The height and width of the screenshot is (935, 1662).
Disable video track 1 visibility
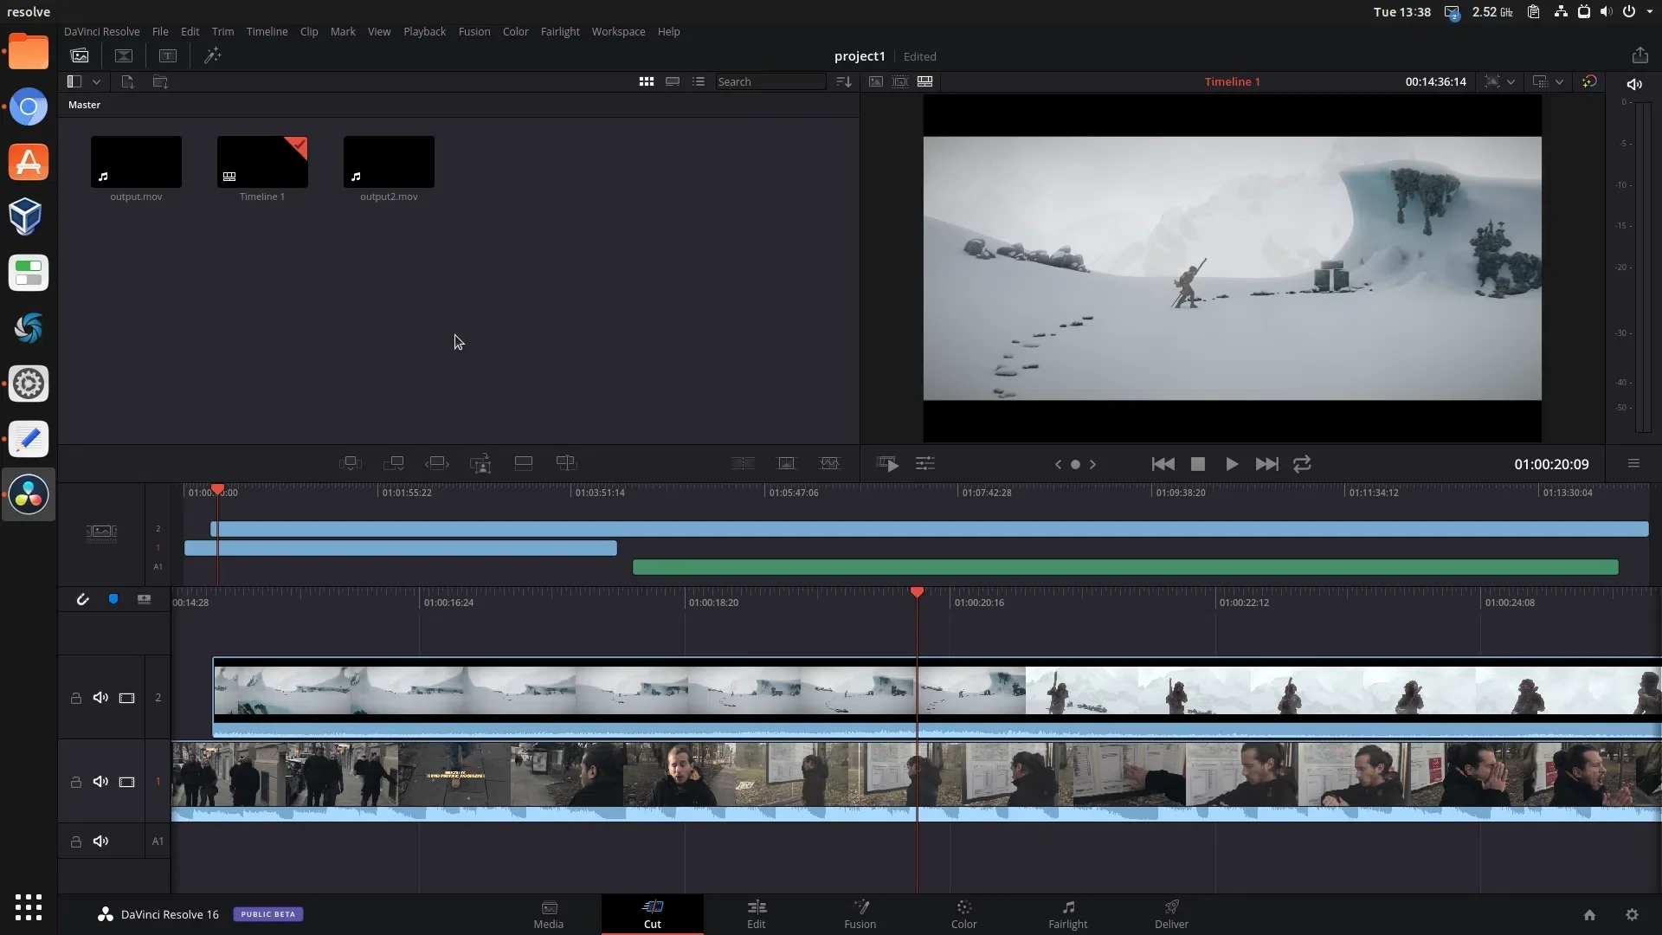click(126, 782)
